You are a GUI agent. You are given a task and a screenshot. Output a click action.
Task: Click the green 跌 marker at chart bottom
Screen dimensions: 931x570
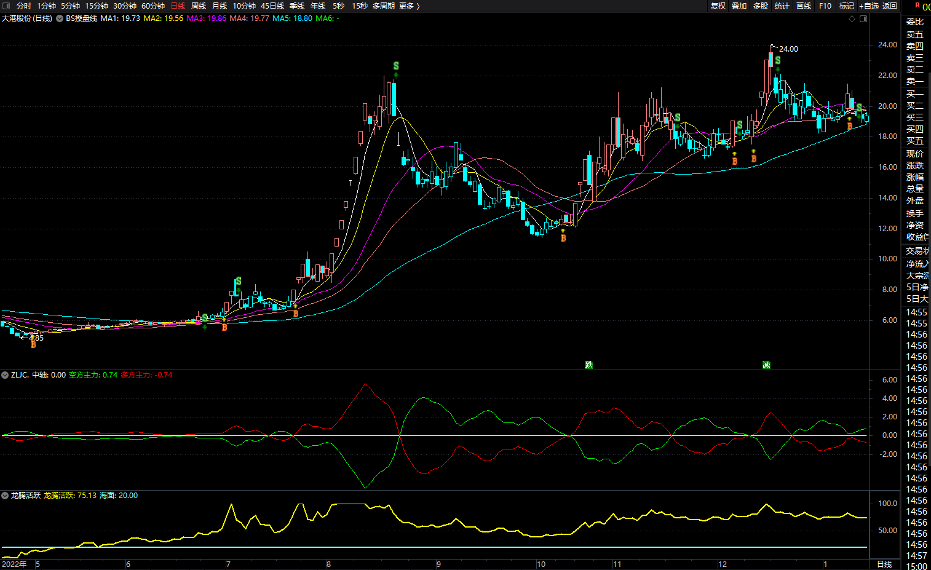click(588, 365)
